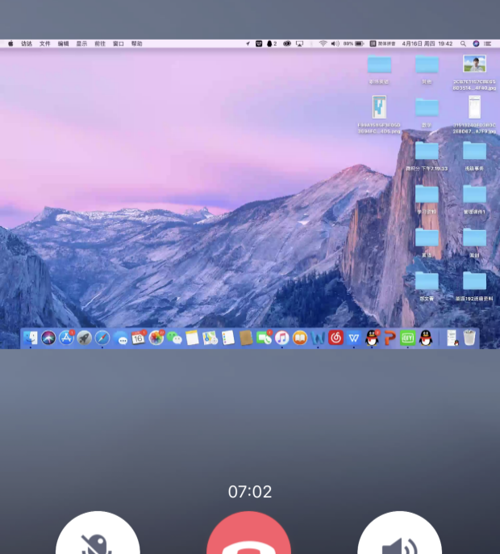Open Siri from the dock
This screenshot has width=500, height=554.
pyautogui.click(x=48, y=338)
